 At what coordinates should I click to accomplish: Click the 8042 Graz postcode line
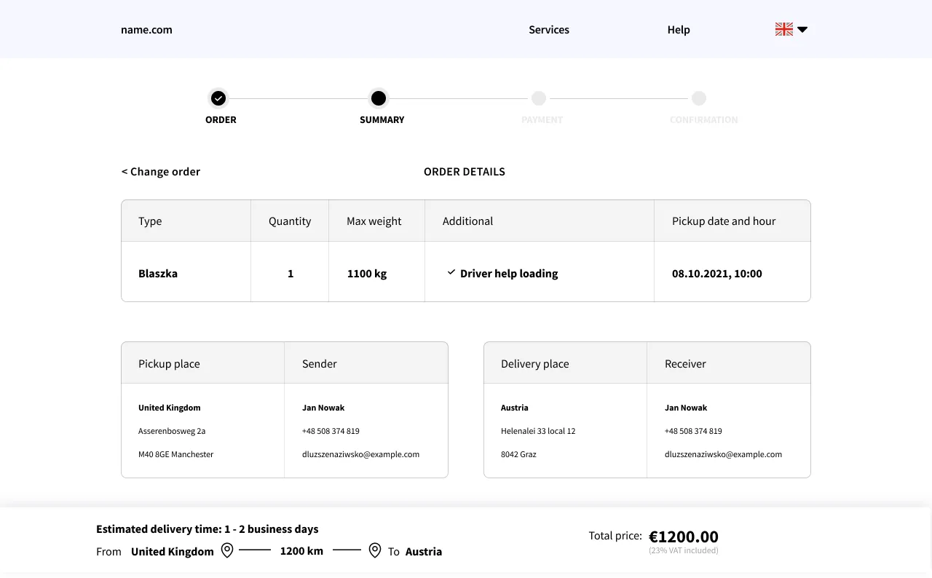pos(518,454)
